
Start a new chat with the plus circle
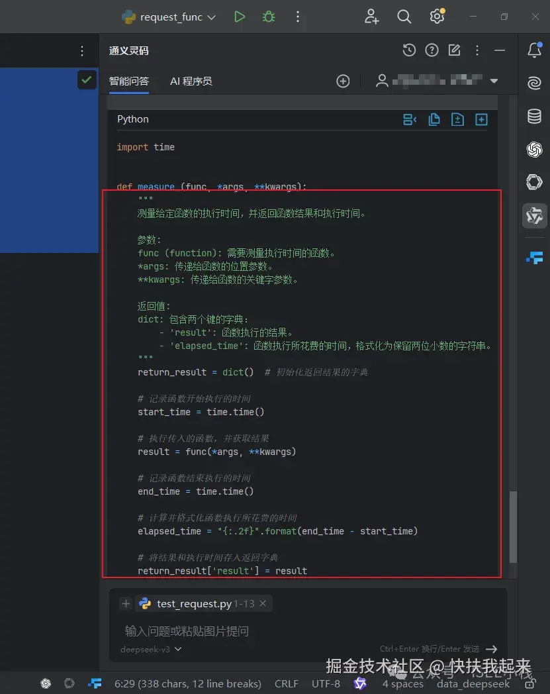click(x=343, y=81)
